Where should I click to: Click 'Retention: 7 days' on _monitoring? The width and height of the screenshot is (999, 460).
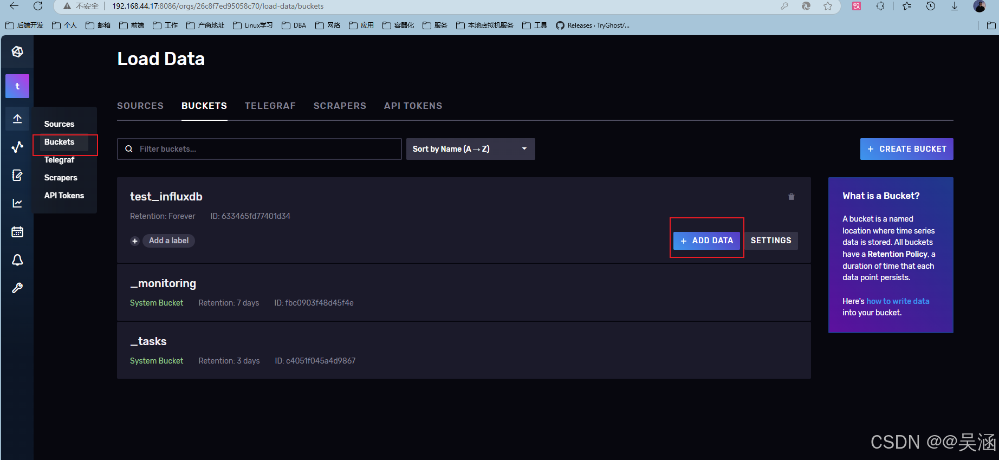229,303
